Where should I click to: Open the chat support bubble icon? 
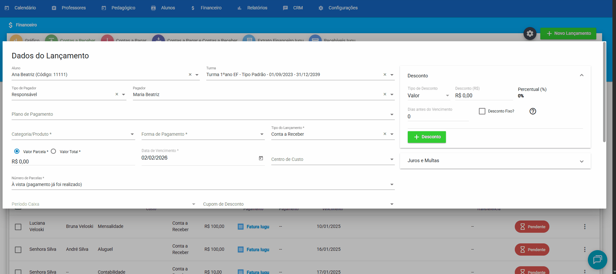pos(597,259)
